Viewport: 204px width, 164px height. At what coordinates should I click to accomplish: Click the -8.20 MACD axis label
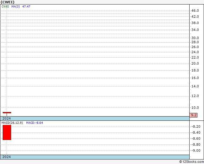[x=196, y=127]
